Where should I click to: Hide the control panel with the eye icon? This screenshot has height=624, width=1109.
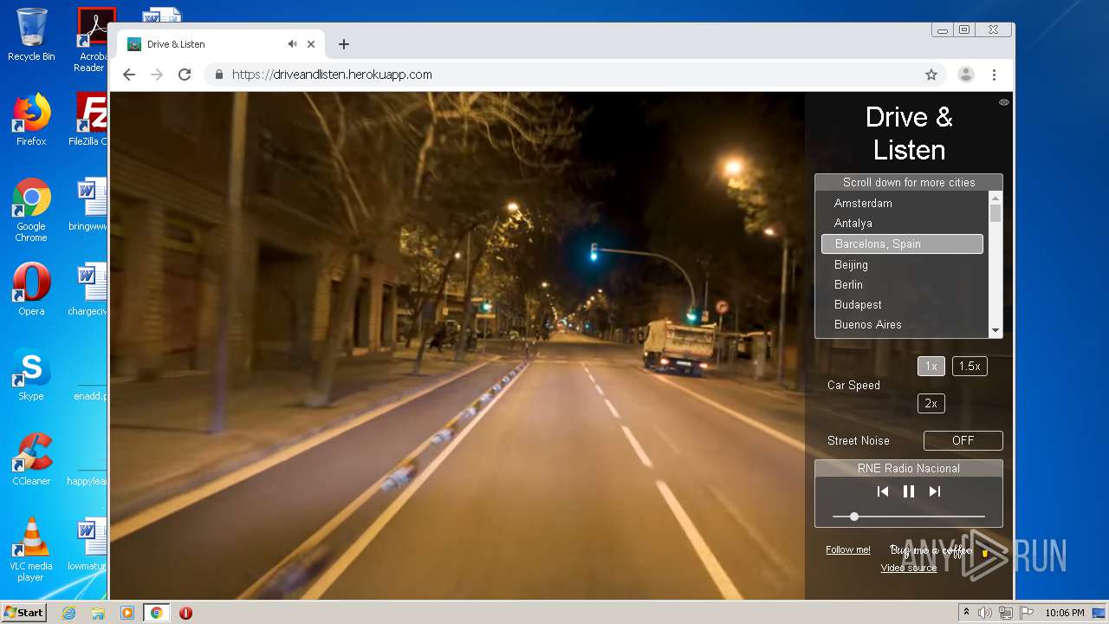1004,102
